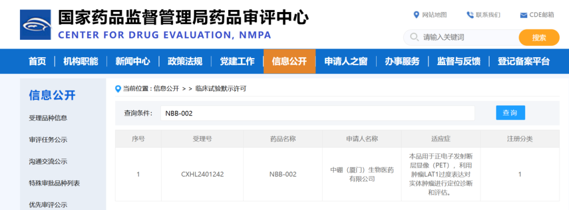The width and height of the screenshot is (569, 210).
Task: Click acceptance number CXHL2401242 in table
Action: pos(202,174)
